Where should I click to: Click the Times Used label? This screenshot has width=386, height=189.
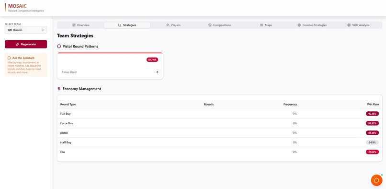pyautogui.click(x=69, y=72)
